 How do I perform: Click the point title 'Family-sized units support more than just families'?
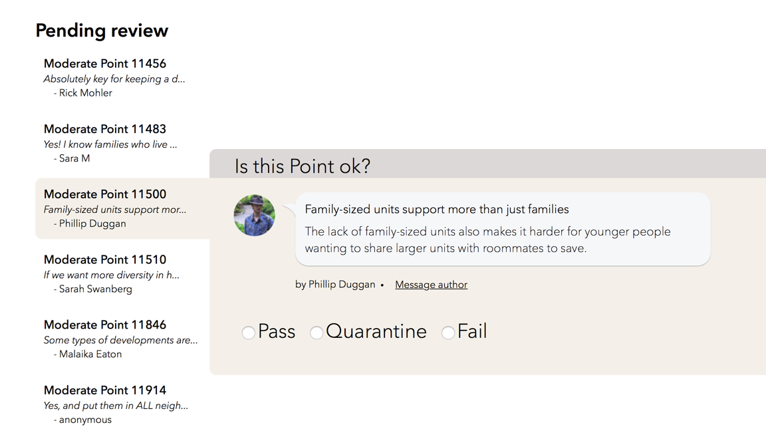pyautogui.click(x=436, y=210)
